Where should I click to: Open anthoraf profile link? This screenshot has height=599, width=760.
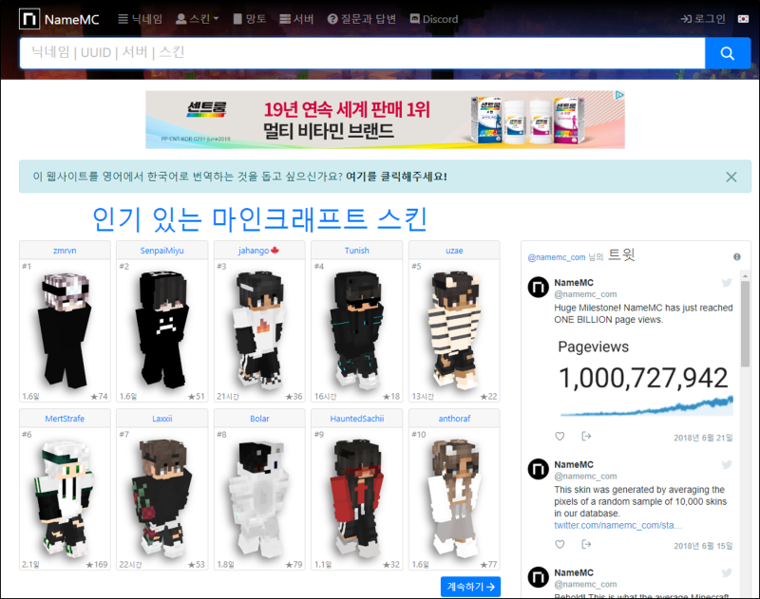[454, 419]
